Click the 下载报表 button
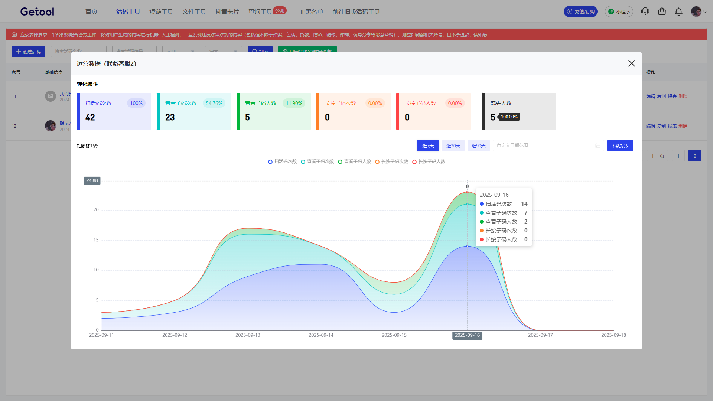713x401 pixels. click(x=620, y=146)
